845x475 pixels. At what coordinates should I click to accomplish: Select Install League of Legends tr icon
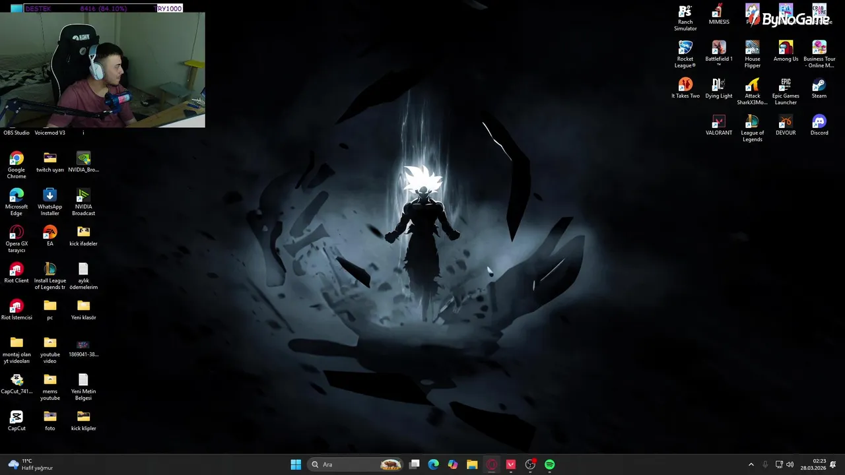50,275
